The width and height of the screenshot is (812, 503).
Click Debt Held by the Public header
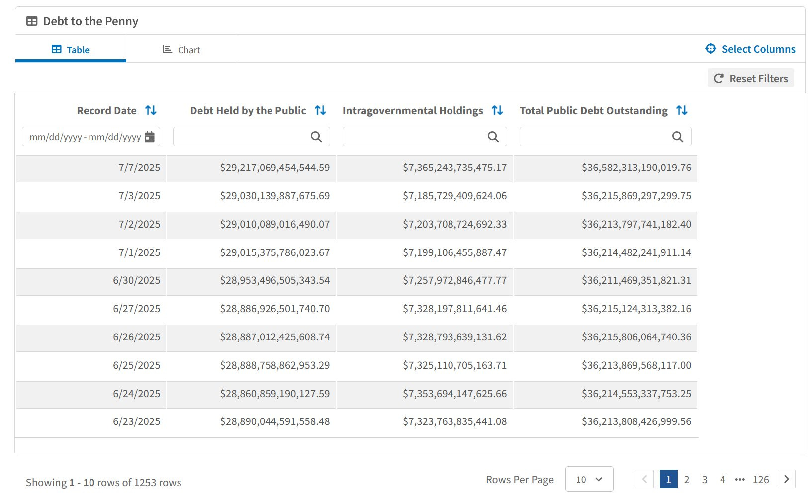click(248, 110)
